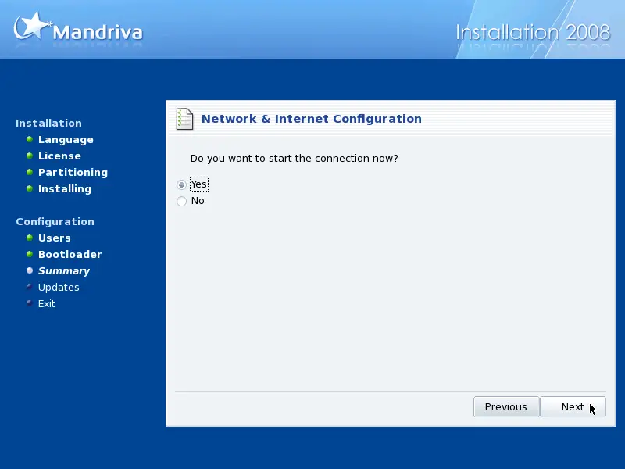
Task: Click the Summary step bullet
Action: pos(30,270)
